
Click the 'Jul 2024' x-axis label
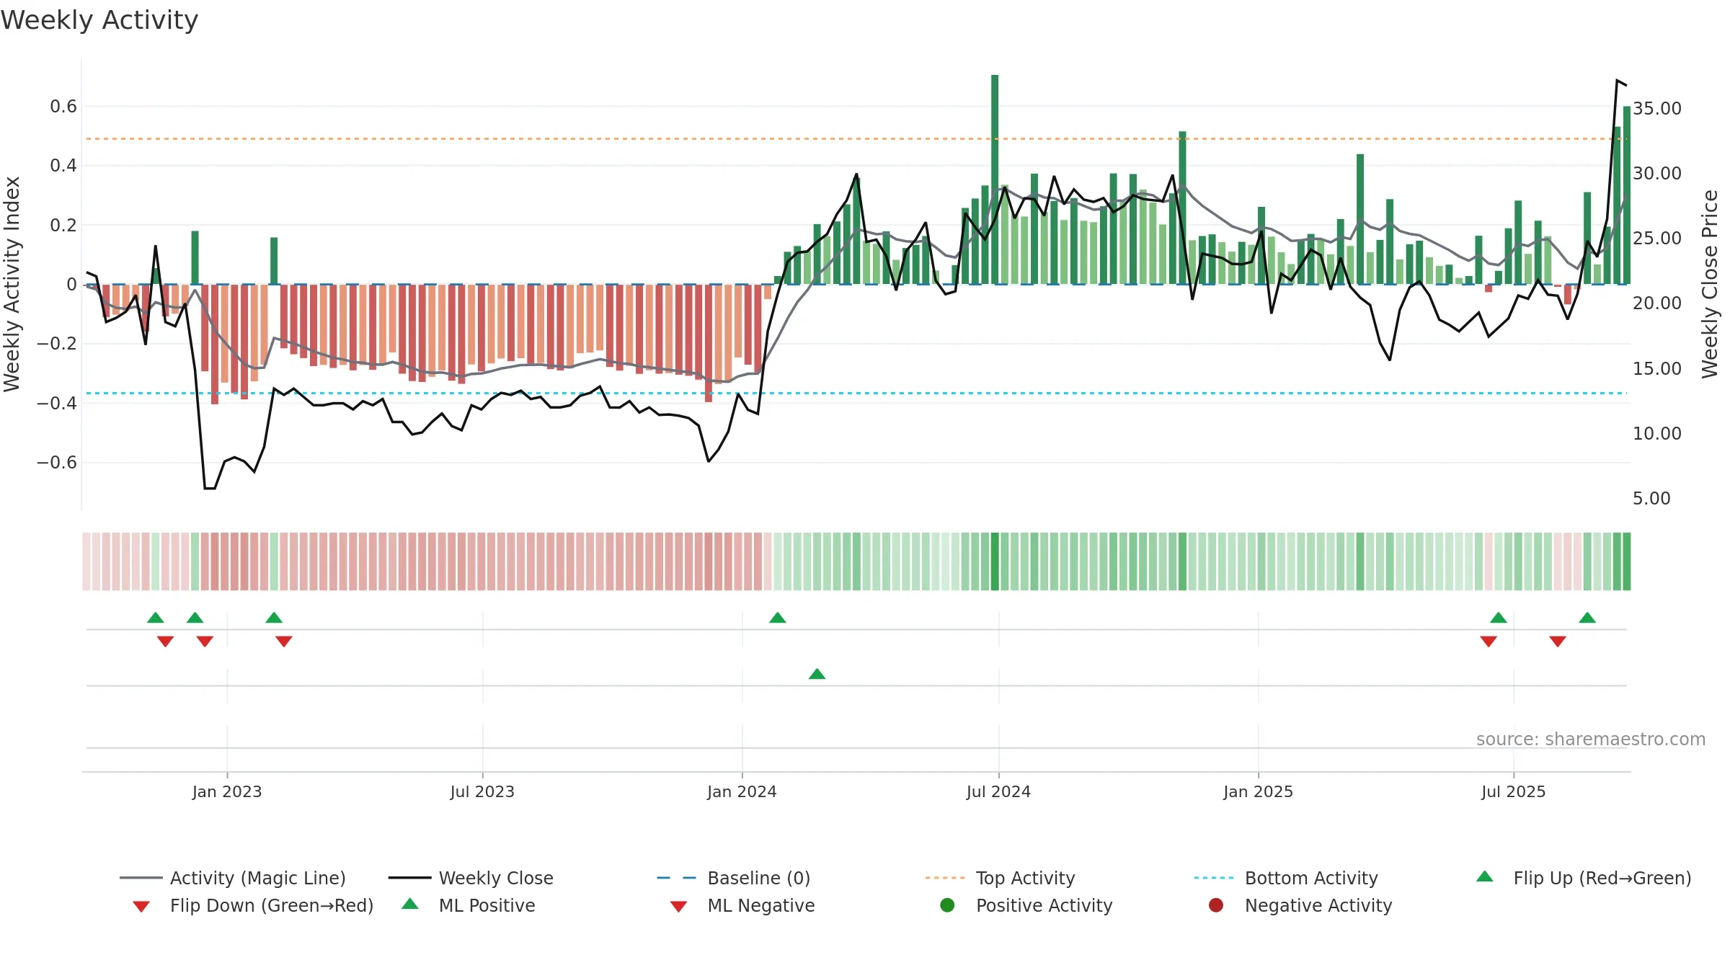(998, 791)
